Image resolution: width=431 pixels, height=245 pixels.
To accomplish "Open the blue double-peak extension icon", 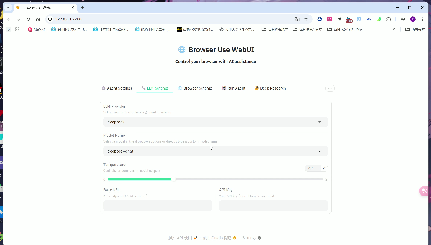I will click(369, 19).
